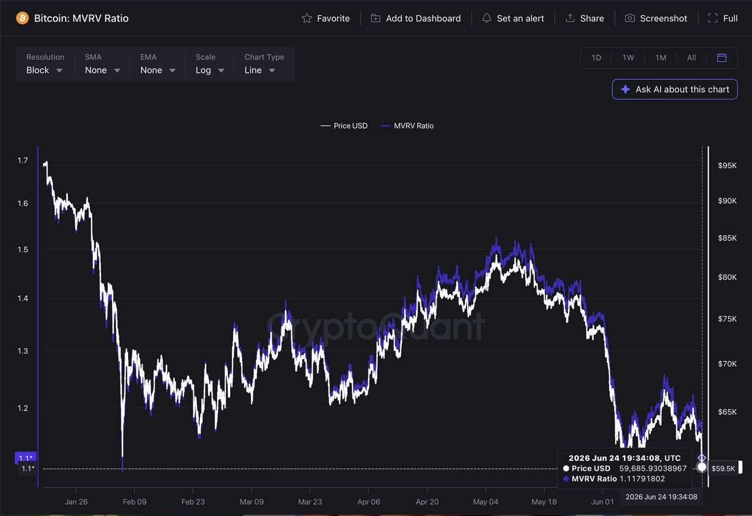Viewport: 752px width, 516px height.
Task: Click the Share label
Action: pos(592,18)
